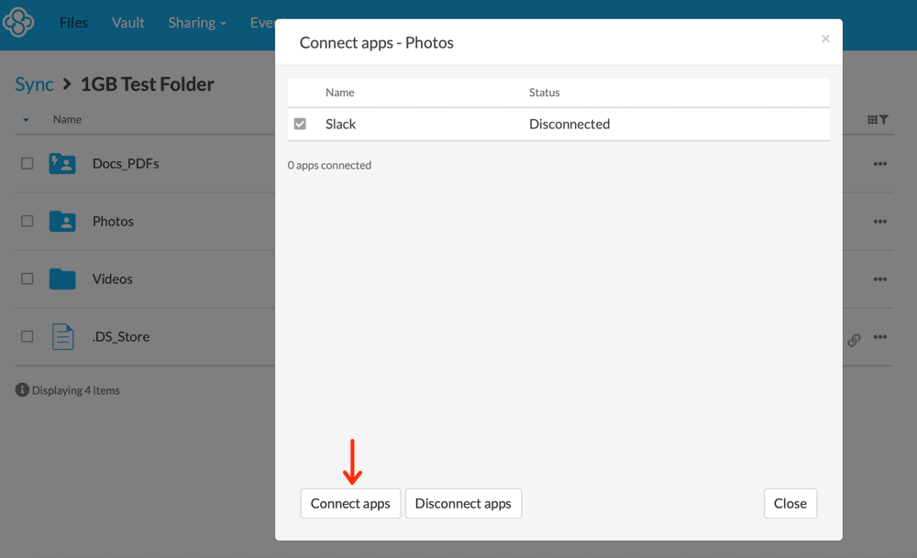This screenshot has height=558, width=917.
Task: Click the Videos folder icon
Action: 62,279
